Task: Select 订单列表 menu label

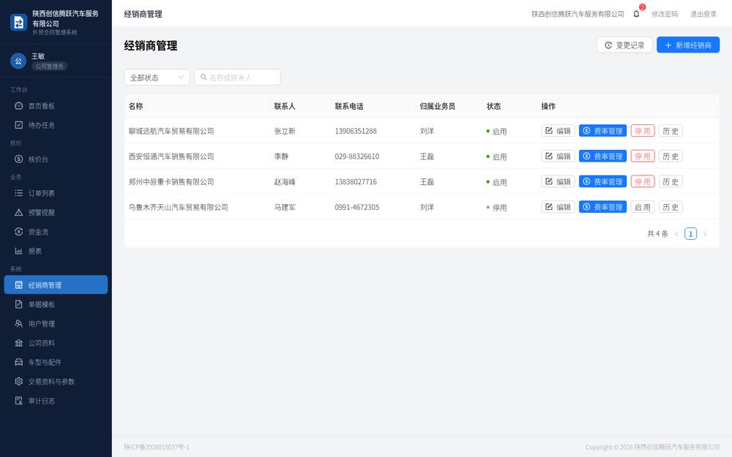Action: pyautogui.click(x=42, y=193)
